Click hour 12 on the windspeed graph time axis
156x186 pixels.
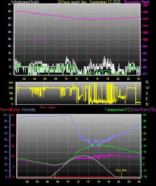pyautogui.click(x=76, y=79)
